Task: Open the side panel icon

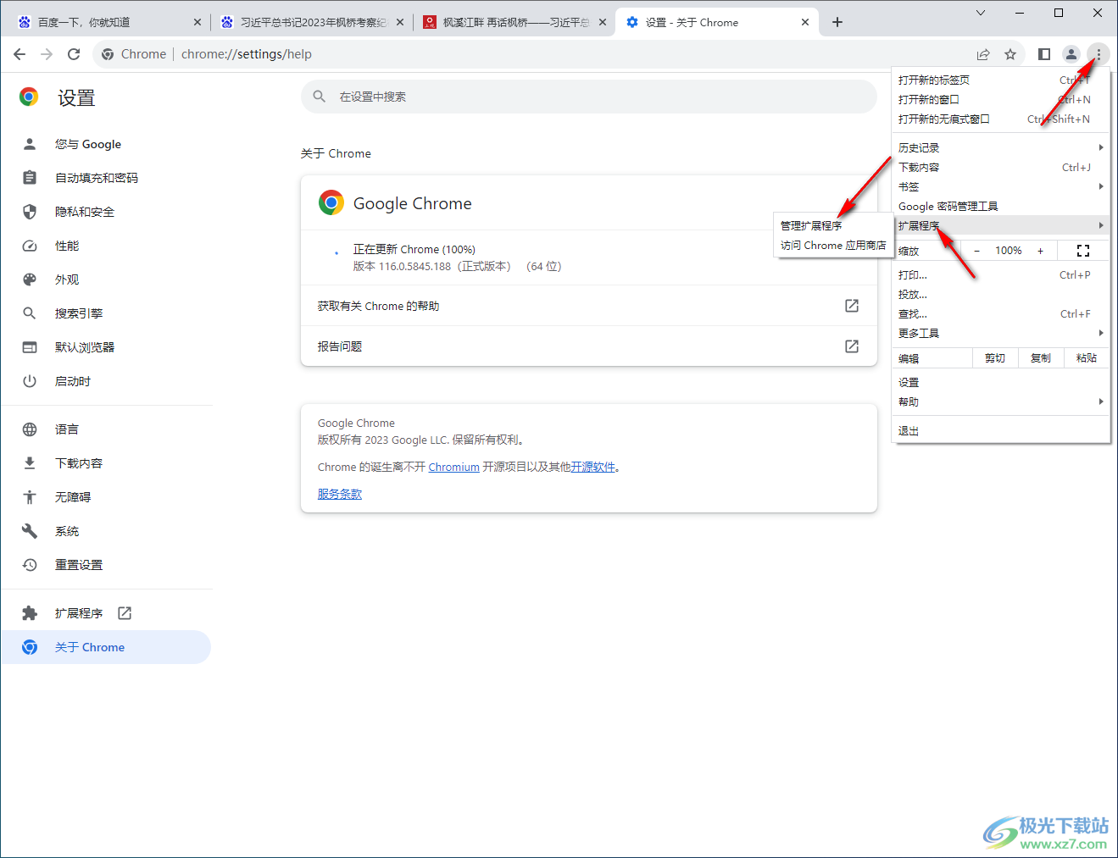Action: click(x=1044, y=54)
